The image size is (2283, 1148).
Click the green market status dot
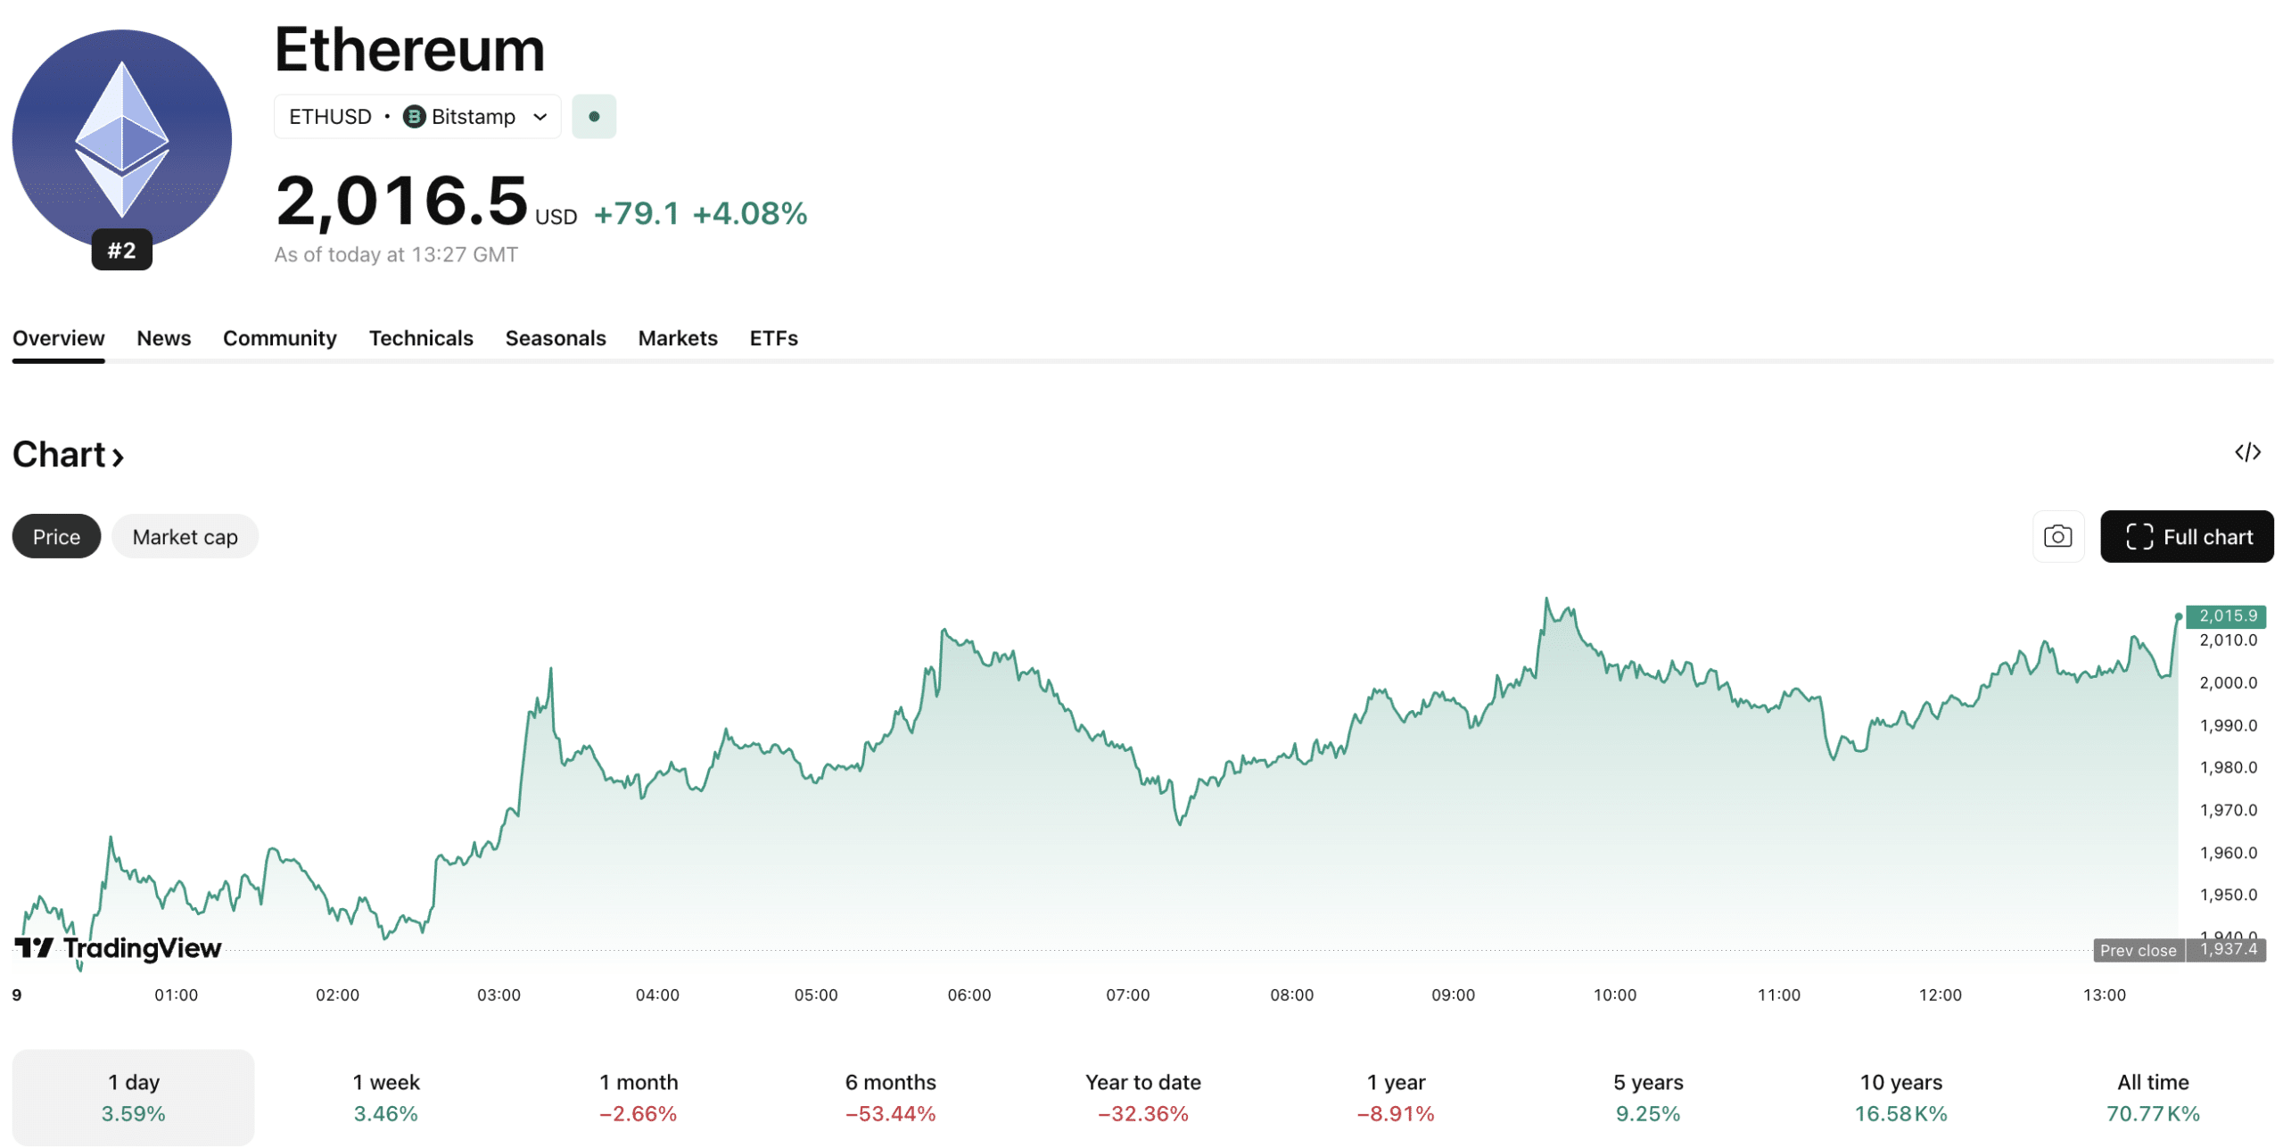click(x=593, y=117)
